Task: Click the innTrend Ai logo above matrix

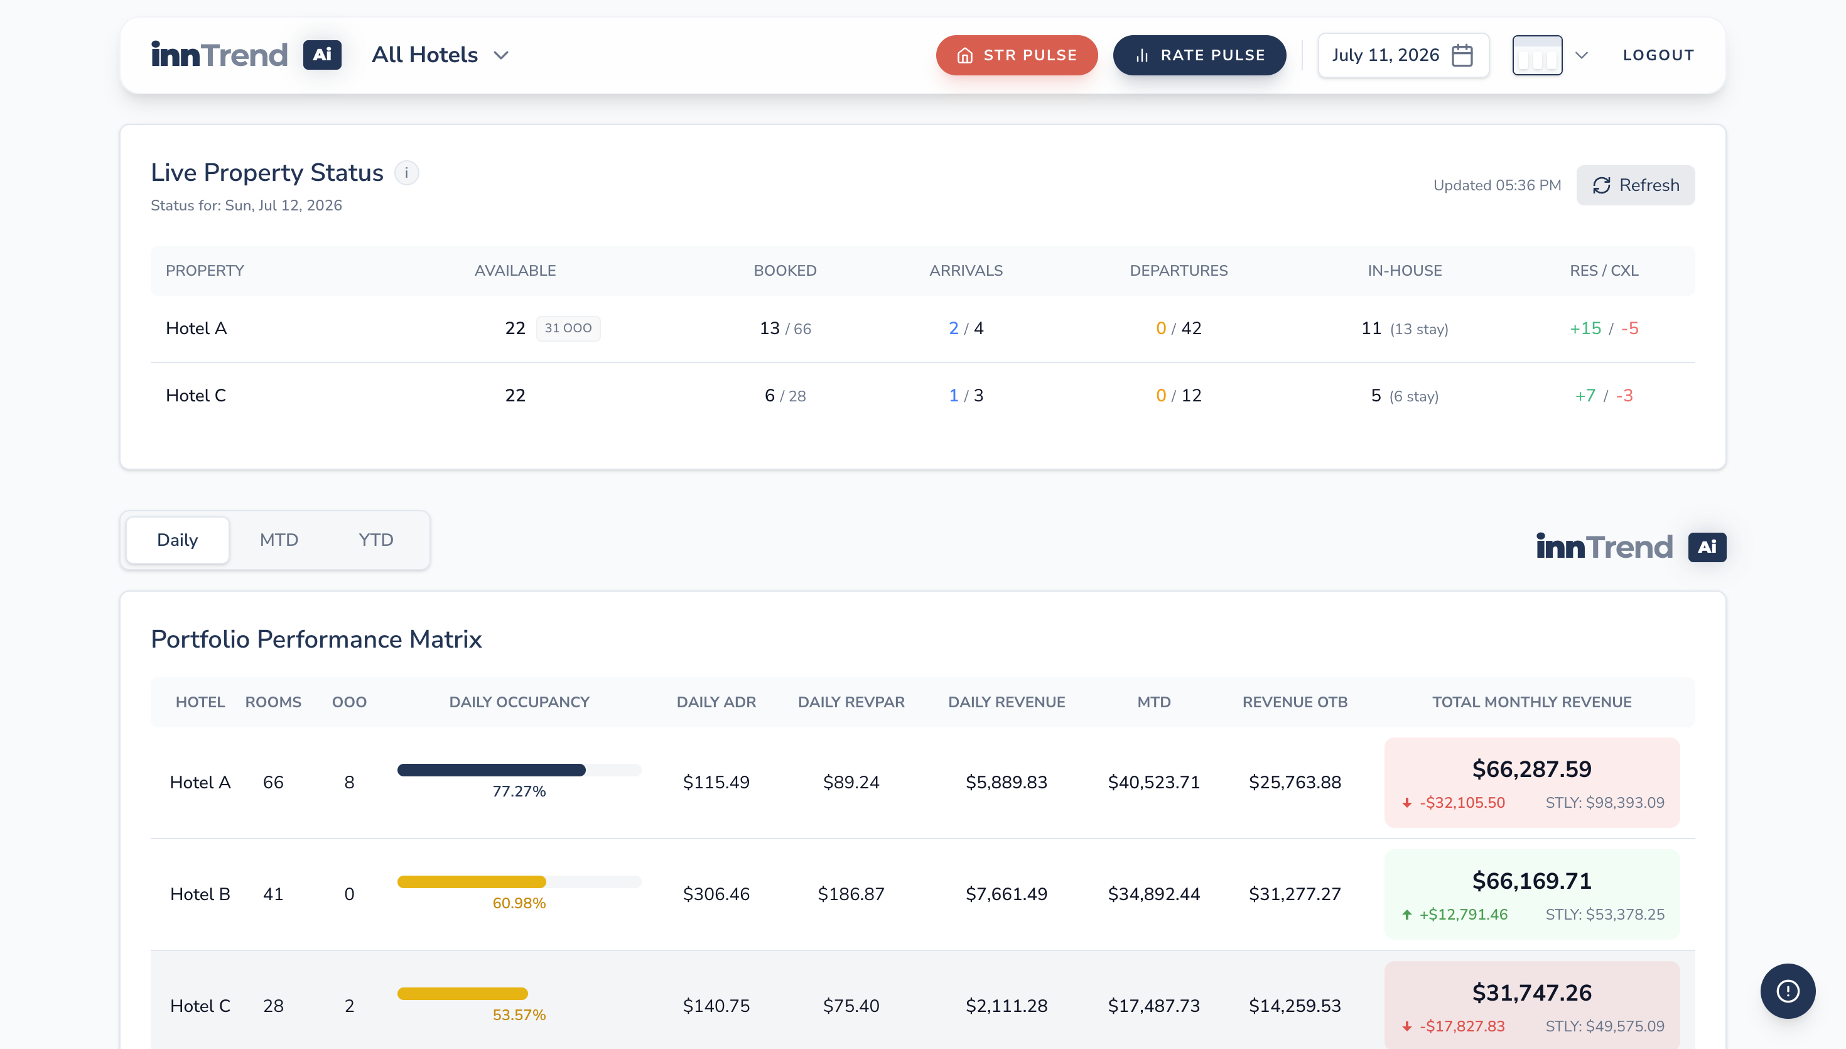Action: click(1631, 547)
